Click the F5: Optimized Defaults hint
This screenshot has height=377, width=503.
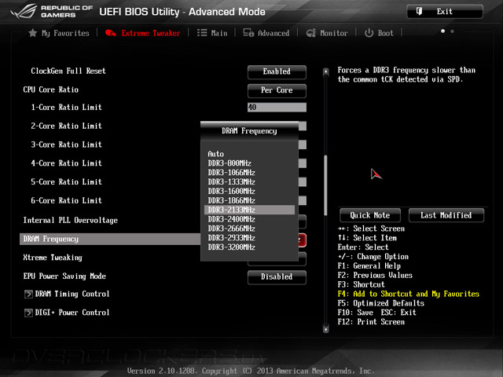click(380, 303)
